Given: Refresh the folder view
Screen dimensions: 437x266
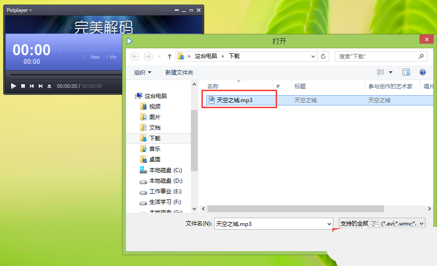Looking at the screenshot, I should pyautogui.click(x=323, y=57).
